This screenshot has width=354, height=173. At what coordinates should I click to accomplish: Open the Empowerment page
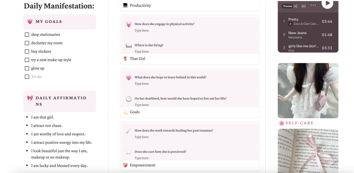pos(142,165)
